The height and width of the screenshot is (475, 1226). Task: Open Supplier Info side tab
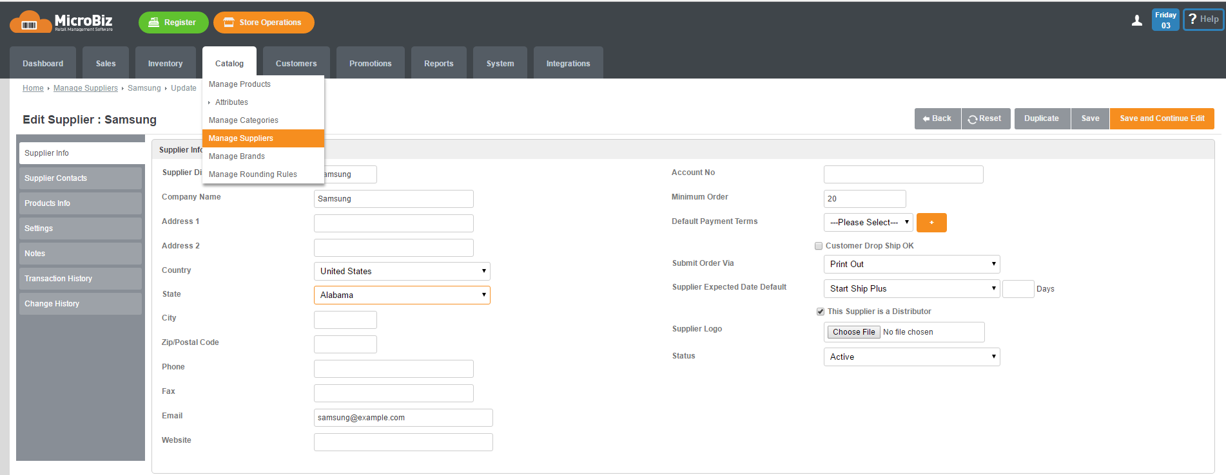(x=82, y=153)
